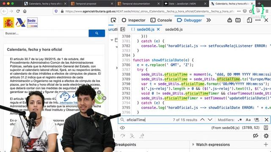
Task: Click the tracking protection shield icon
Action: pyautogui.click(x=56, y=11)
